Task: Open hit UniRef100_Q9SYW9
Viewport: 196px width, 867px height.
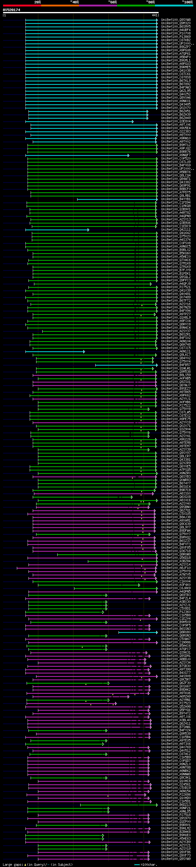Action: click(175, 859)
